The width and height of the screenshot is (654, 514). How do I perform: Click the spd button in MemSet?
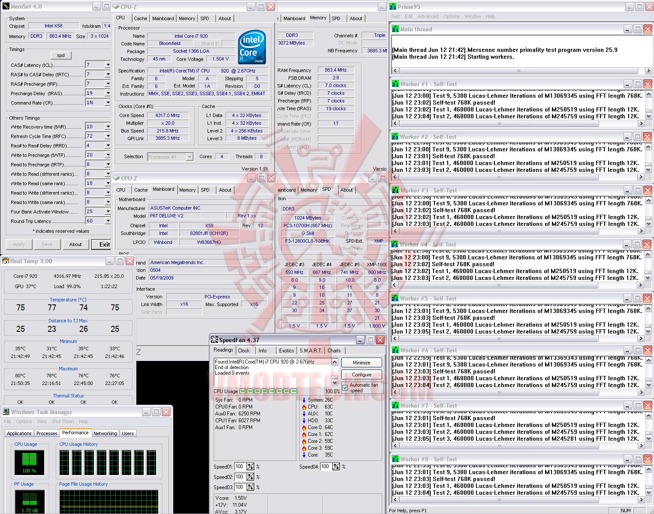61,55
